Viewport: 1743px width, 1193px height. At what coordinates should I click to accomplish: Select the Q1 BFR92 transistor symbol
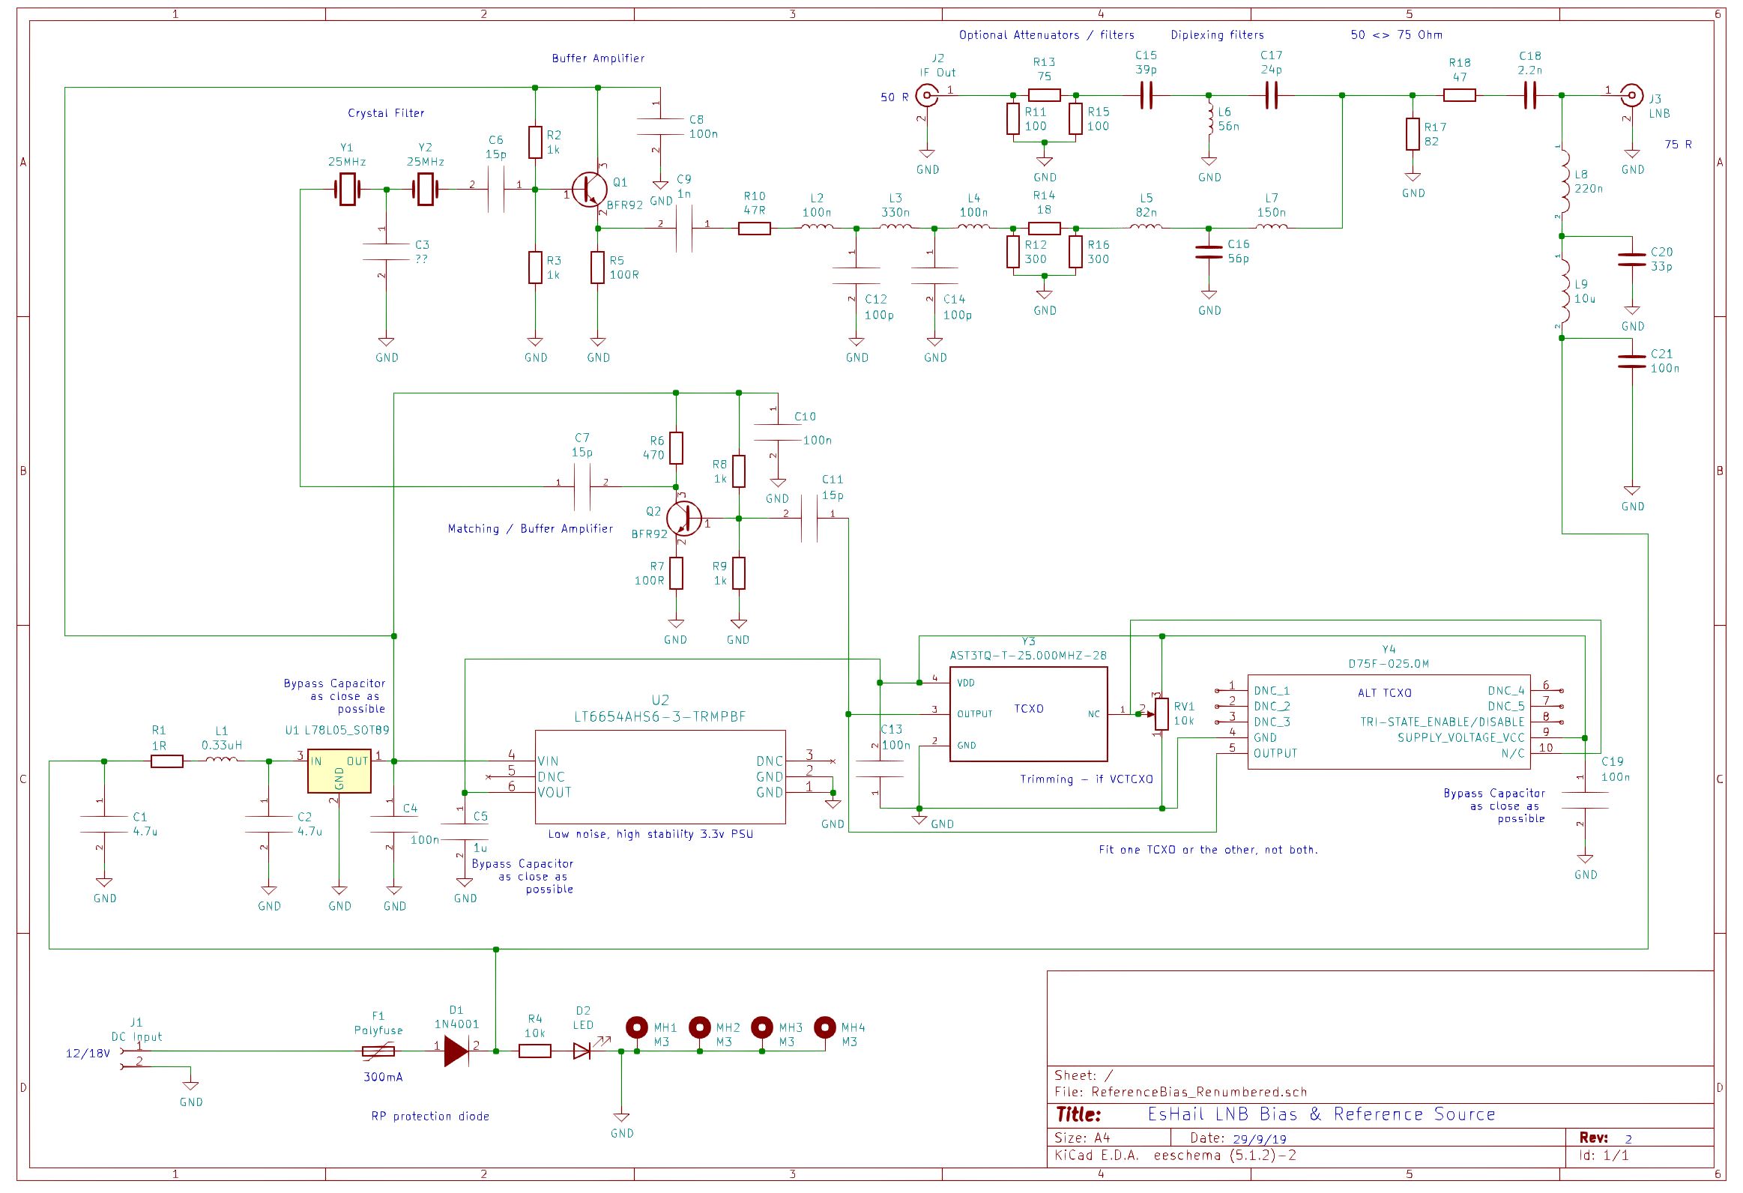pyautogui.click(x=590, y=189)
